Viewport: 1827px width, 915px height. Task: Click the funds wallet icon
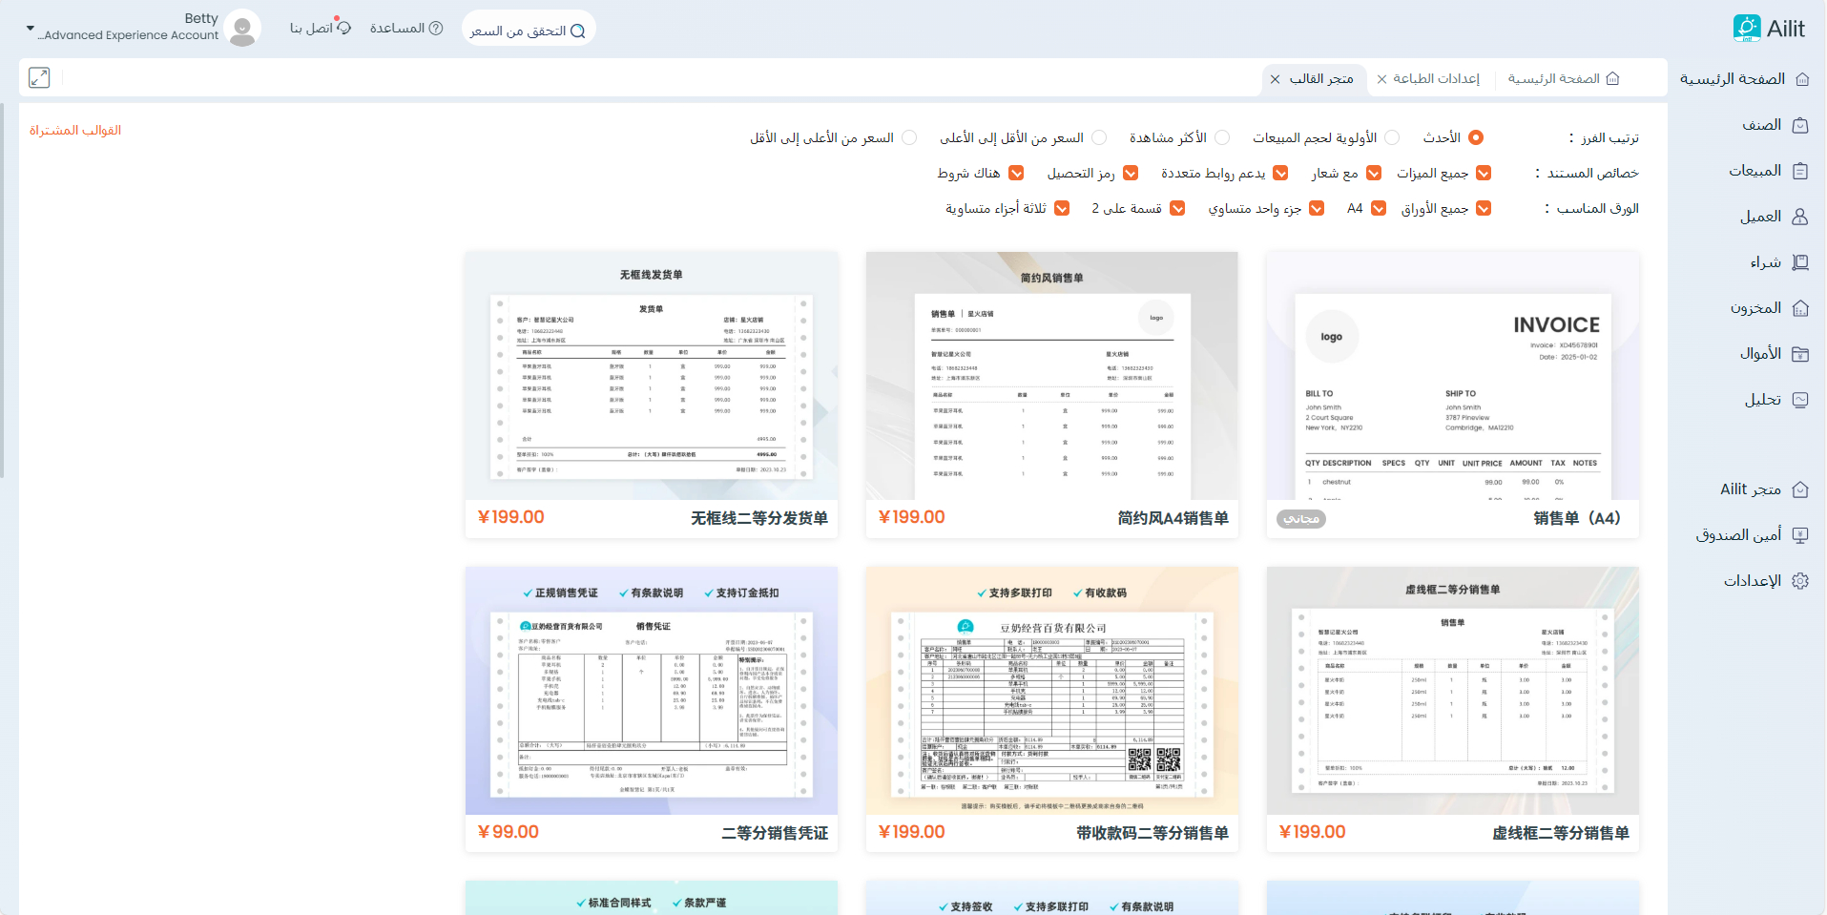(x=1799, y=354)
